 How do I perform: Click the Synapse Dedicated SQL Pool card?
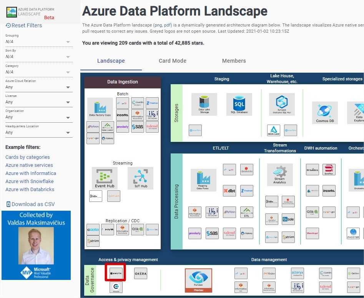click(x=282, y=104)
